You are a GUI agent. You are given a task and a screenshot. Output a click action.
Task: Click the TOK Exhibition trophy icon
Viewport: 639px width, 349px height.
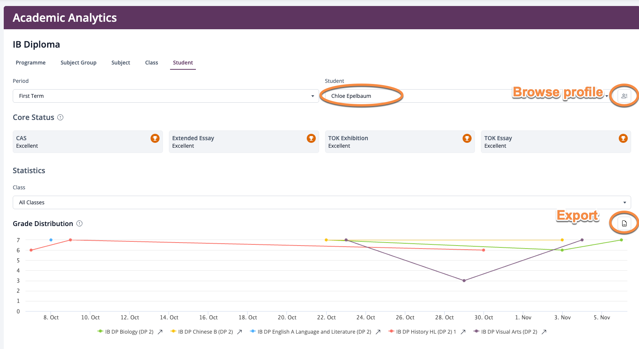tap(467, 138)
